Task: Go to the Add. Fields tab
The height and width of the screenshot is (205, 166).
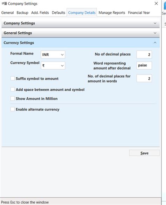Action: [40, 13]
